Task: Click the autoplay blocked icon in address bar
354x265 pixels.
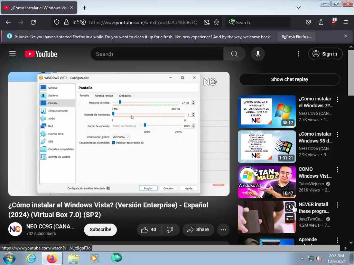Action: click(x=83, y=22)
